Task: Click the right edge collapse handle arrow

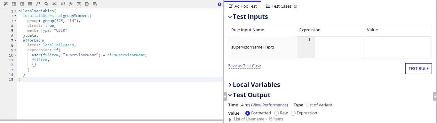Action: click(435, 96)
